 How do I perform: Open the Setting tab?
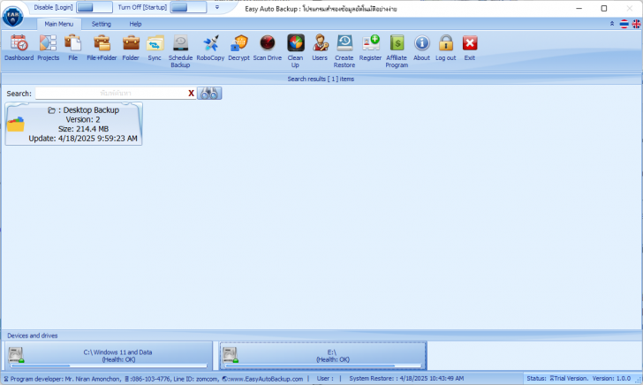coord(102,24)
